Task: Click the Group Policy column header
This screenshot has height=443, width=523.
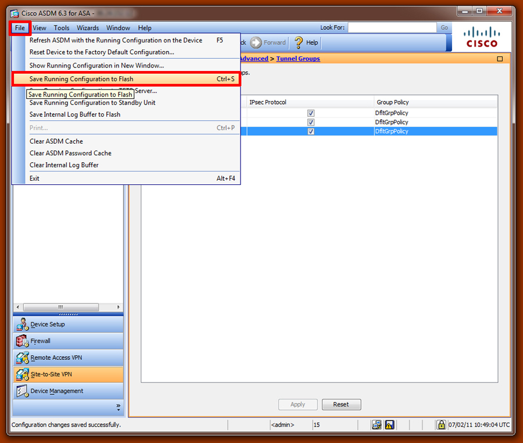Action: pos(436,102)
